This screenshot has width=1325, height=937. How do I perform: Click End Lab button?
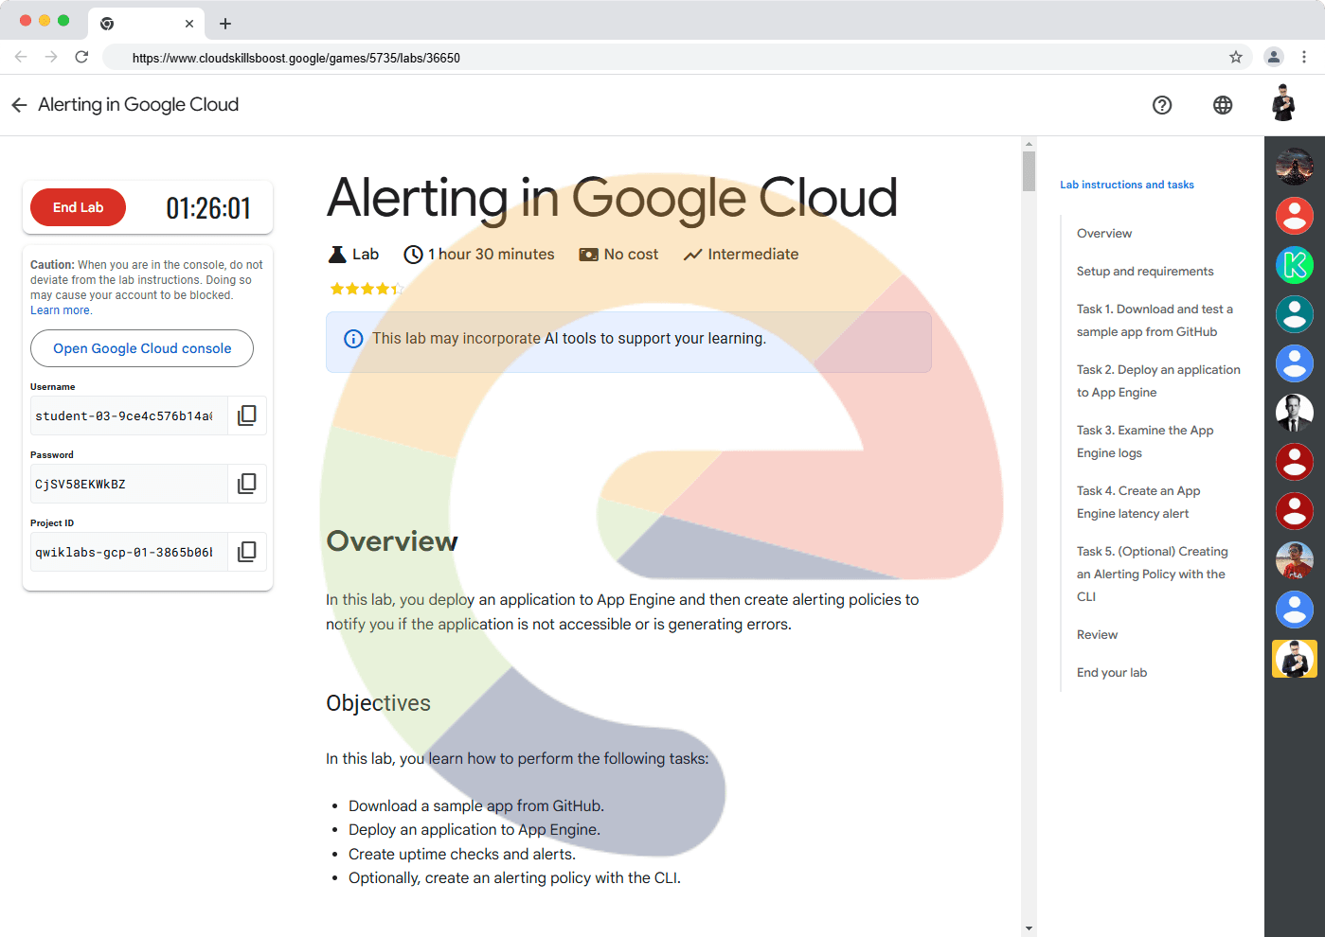click(78, 207)
